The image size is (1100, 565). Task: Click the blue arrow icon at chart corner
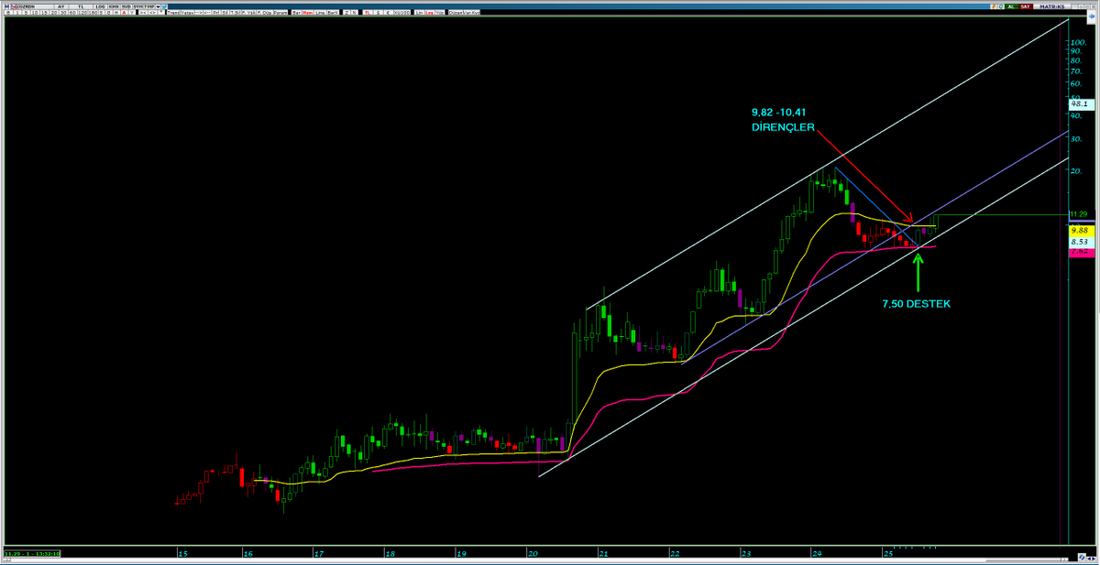coord(1092,16)
